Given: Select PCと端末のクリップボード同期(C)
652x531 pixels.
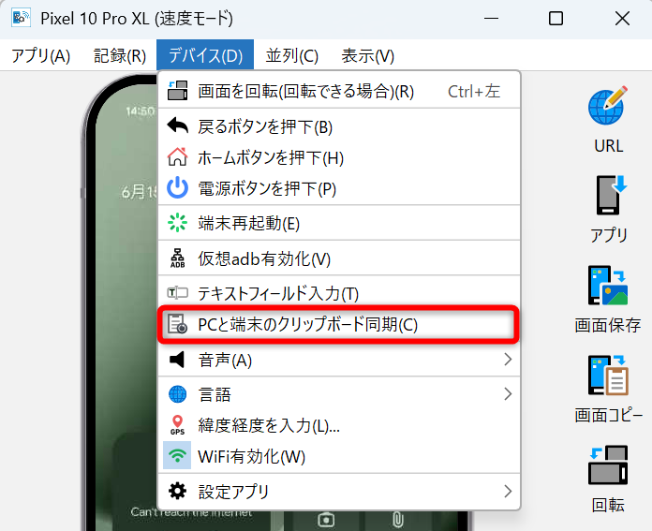Looking at the screenshot, I should 339,324.
